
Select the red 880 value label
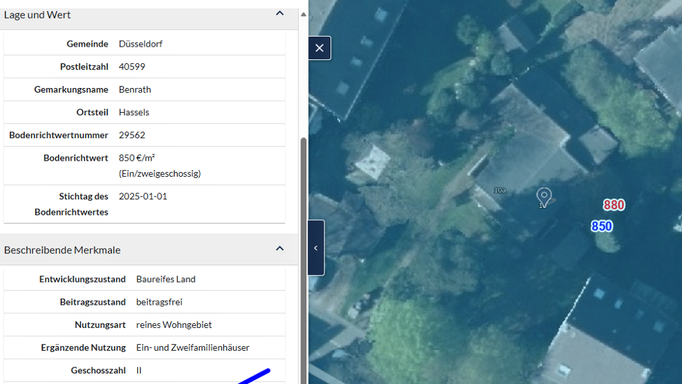tap(613, 205)
